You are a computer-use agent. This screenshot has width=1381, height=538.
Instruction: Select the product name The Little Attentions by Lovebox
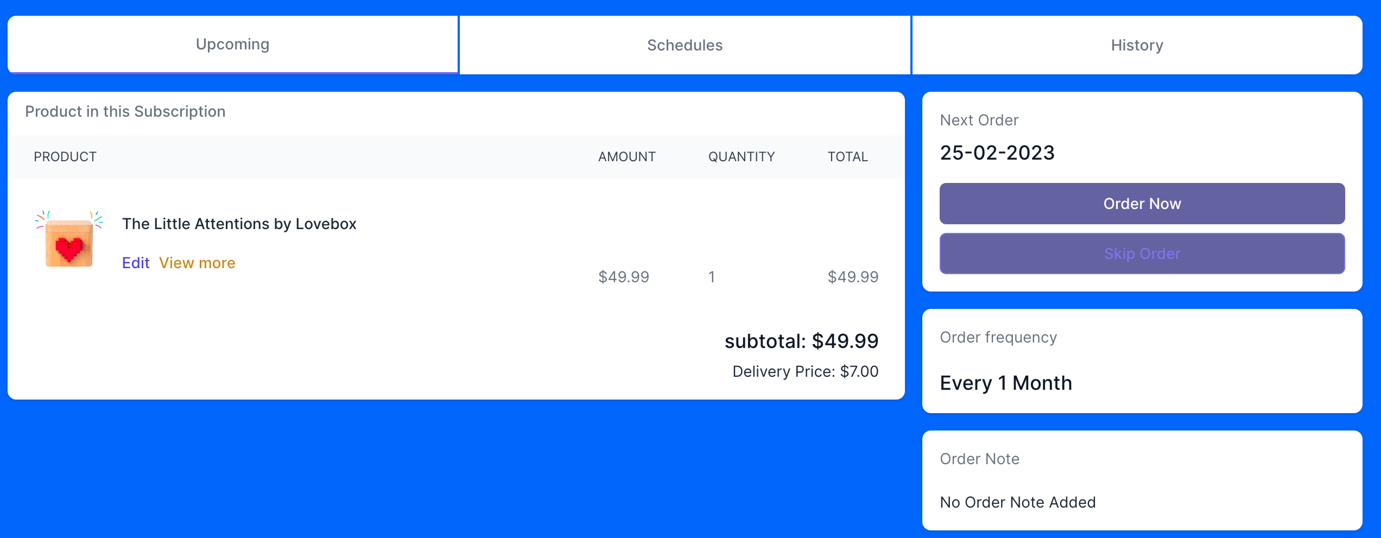[x=239, y=224]
